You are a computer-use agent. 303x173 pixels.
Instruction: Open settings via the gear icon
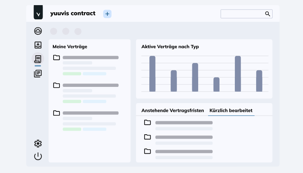coord(38,143)
